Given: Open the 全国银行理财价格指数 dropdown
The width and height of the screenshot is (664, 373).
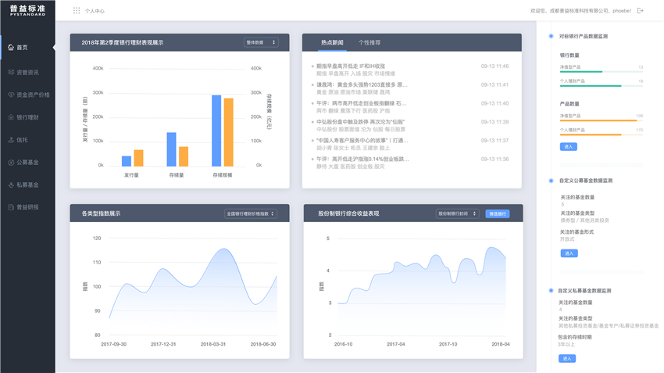Looking at the screenshot, I should tap(250, 213).
